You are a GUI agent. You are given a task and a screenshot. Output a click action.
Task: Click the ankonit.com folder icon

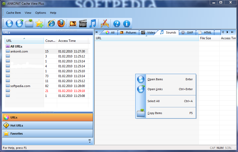[x=8, y=51]
